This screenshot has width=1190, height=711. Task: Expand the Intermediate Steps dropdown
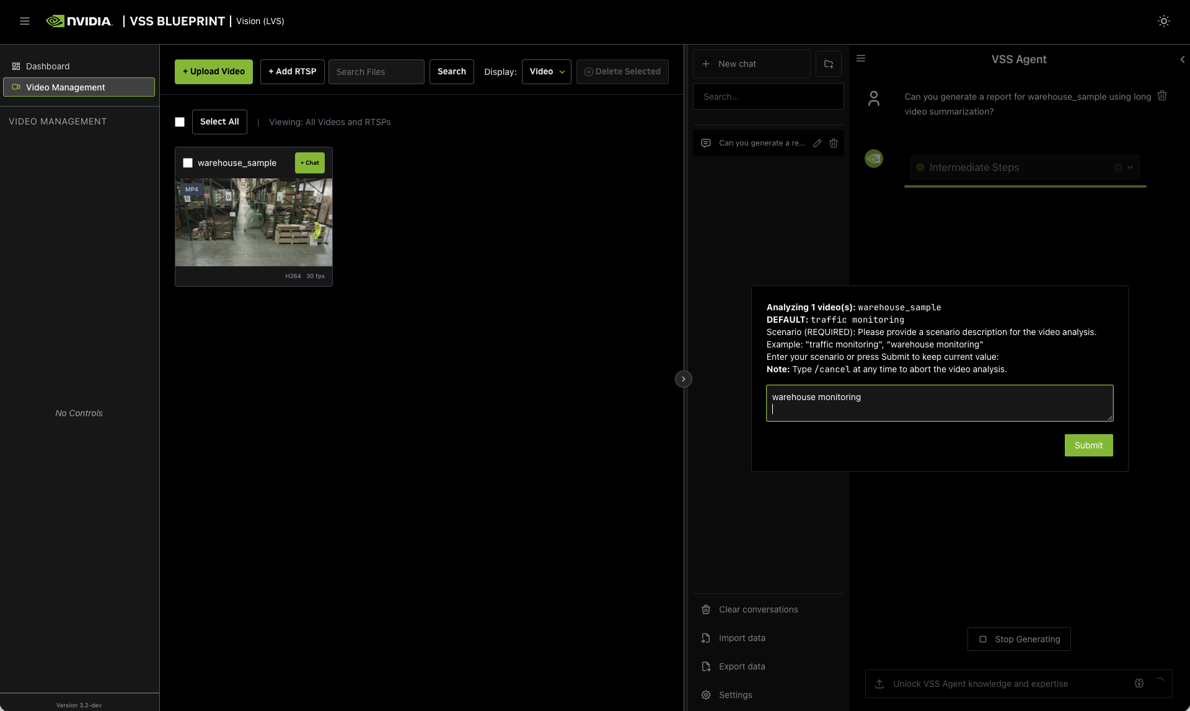[x=1025, y=167]
